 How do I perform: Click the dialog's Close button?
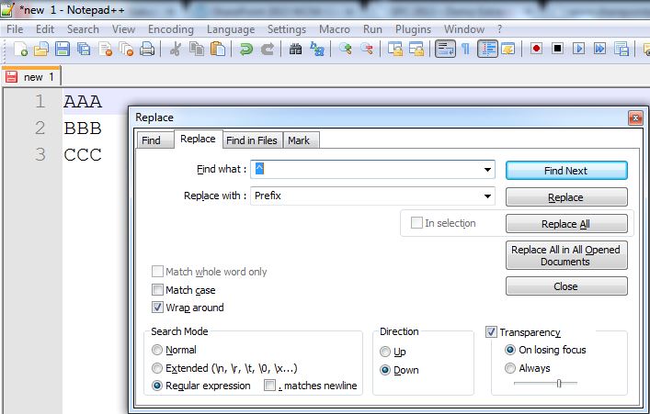coord(566,286)
